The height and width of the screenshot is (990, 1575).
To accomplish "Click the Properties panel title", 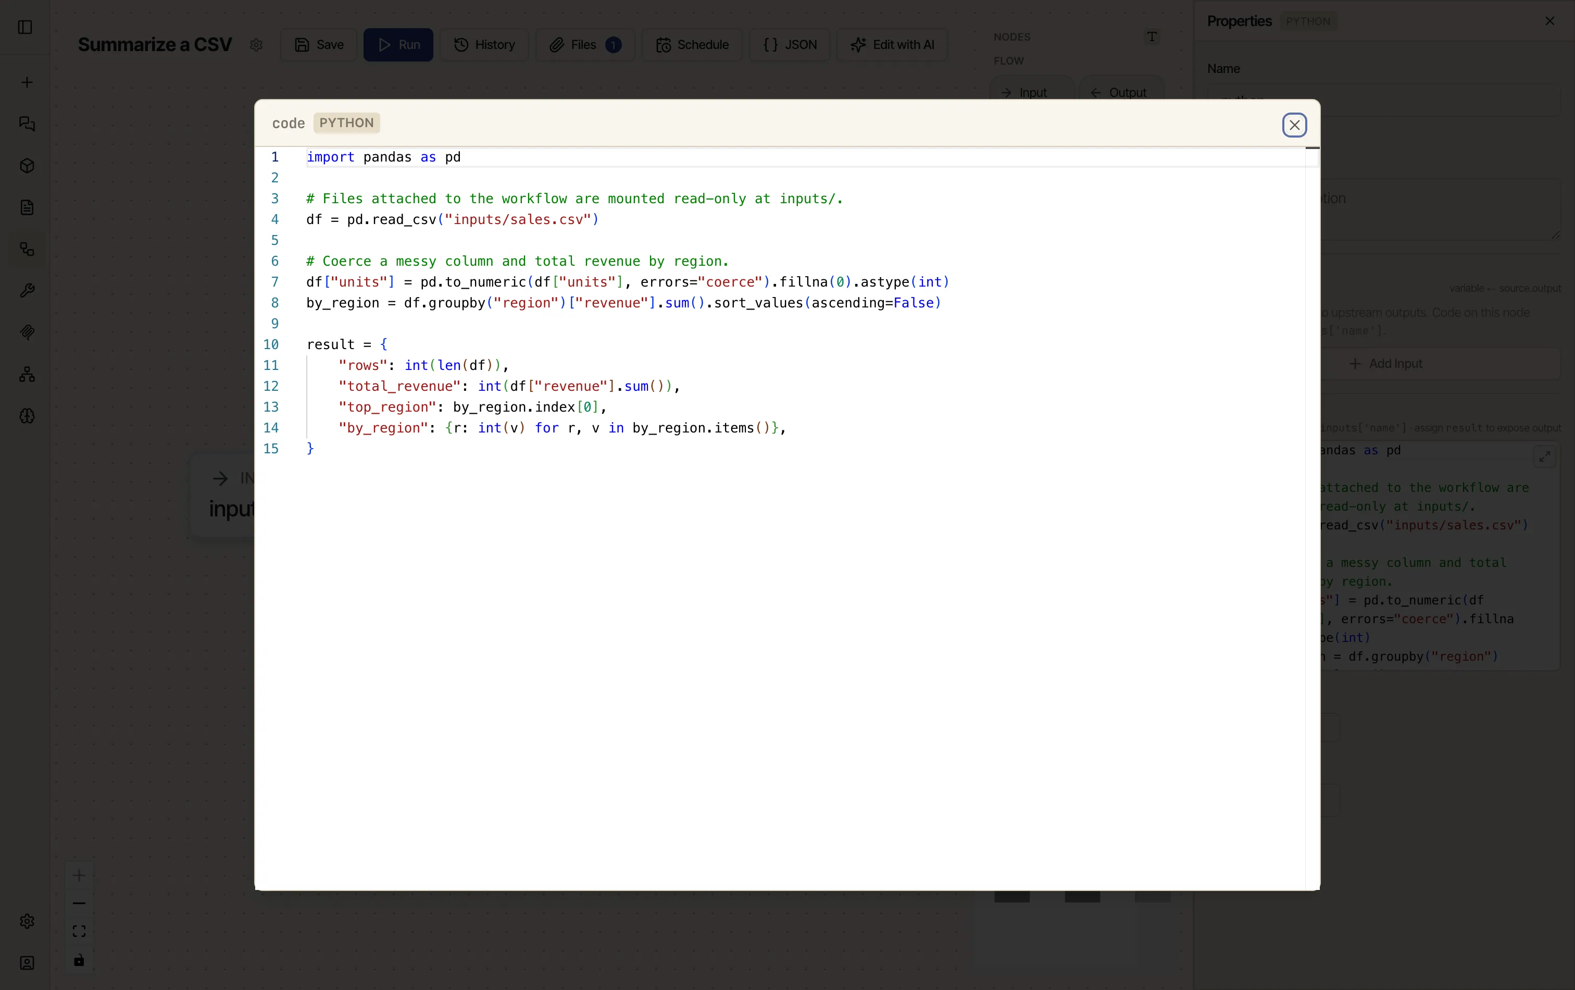I will [1239, 21].
